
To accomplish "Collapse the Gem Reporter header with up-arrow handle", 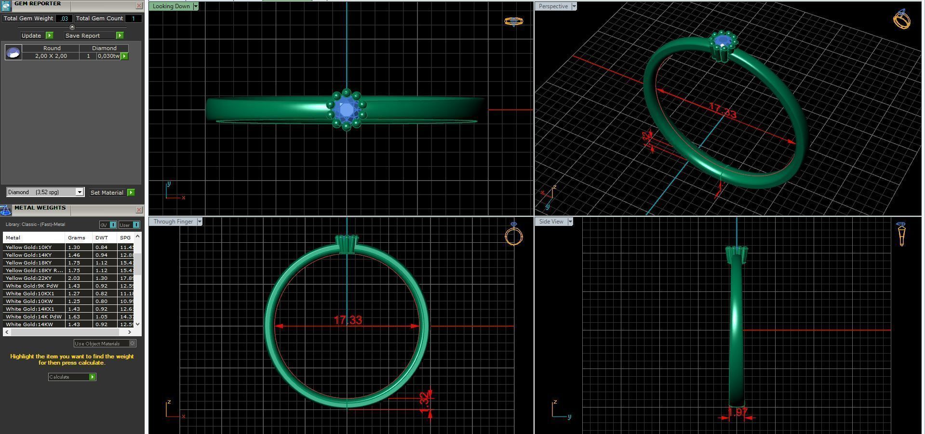I will coord(72,27).
